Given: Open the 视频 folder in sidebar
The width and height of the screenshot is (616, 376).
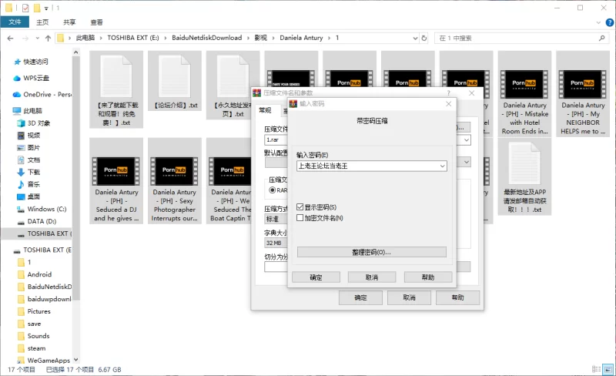Looking at the screenshot, I should pyautogui.click(x=33, y=135).
